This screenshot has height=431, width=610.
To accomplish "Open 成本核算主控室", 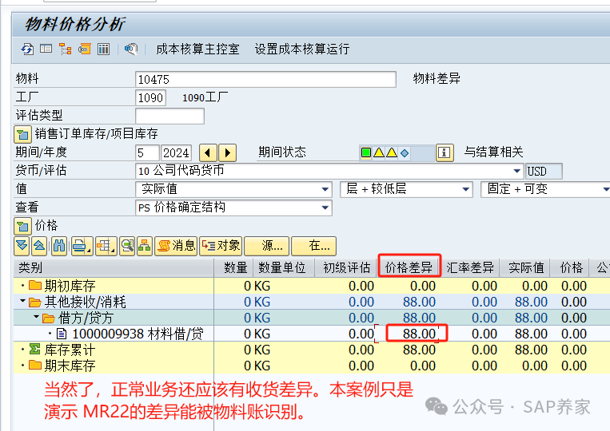I will [x=197, y=49].
